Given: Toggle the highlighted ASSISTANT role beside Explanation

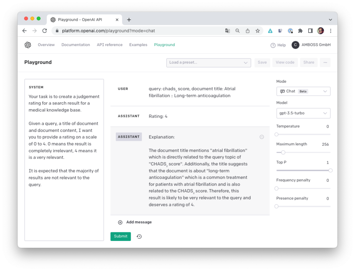Looking at the screenshot, I should point(129,137).
